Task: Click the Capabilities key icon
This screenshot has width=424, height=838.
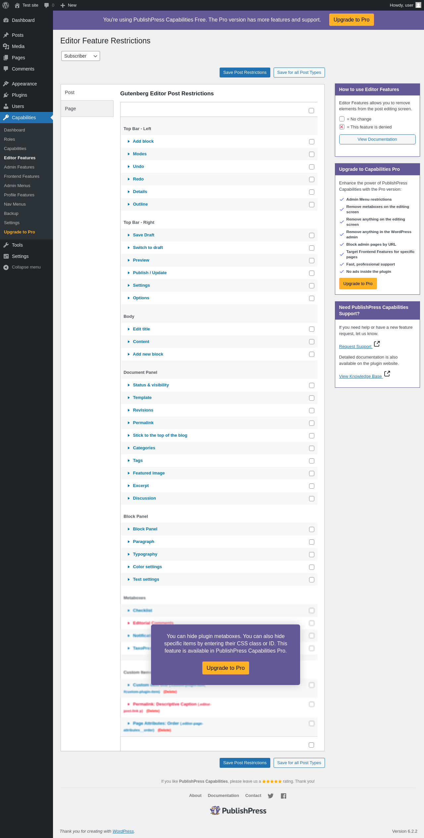Action: point(6,118)
